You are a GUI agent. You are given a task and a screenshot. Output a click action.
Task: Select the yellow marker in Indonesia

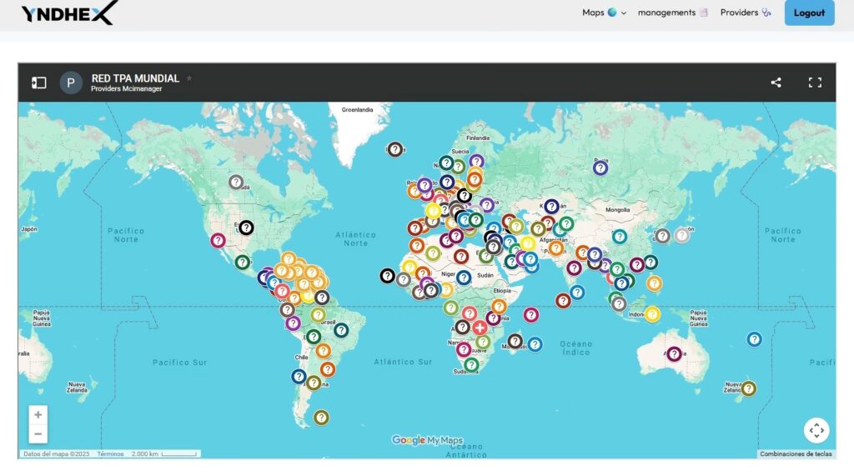point(652,314)
